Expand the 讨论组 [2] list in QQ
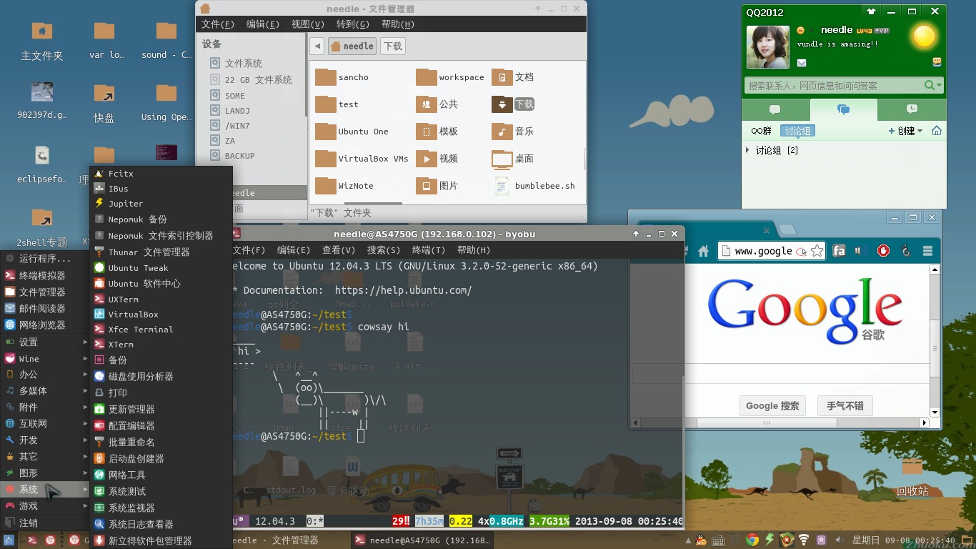The width and height of the screenshot is (976, 549). pyautogui.click(x=747, y=150)
